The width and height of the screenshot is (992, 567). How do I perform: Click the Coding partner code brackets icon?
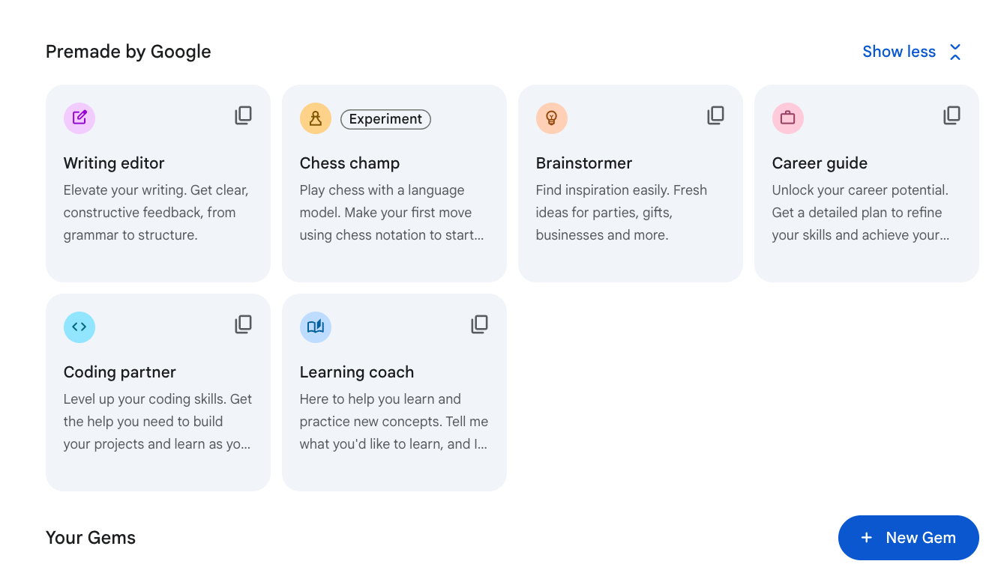[79, 327]
